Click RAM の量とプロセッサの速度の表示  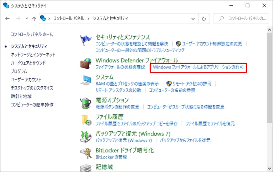(x=127, y=84)
